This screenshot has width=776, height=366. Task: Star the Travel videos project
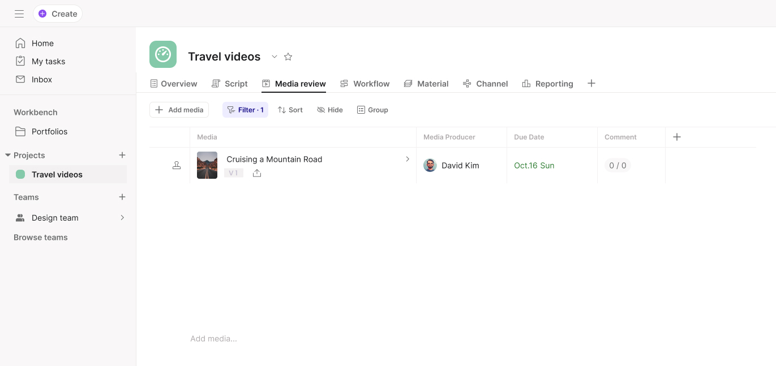288,57
